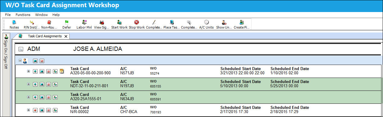
Task: Click the red circle icon on row A320-05-00-00-200-900
Action: pyautogui.click(x=49, y=71)
